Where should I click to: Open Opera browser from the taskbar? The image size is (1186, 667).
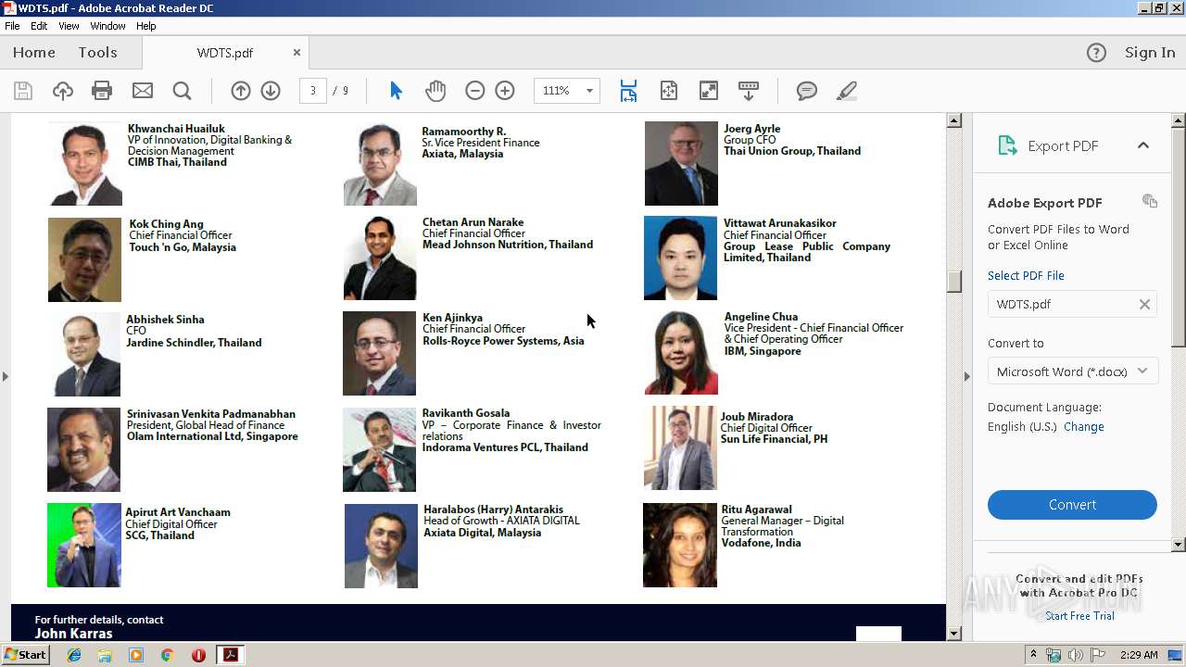198,655
